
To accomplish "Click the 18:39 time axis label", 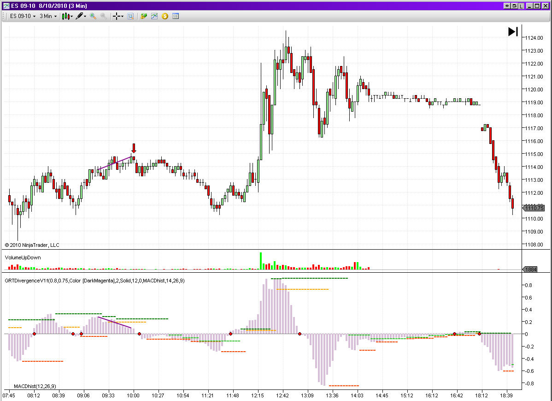I will click(506, 395).
